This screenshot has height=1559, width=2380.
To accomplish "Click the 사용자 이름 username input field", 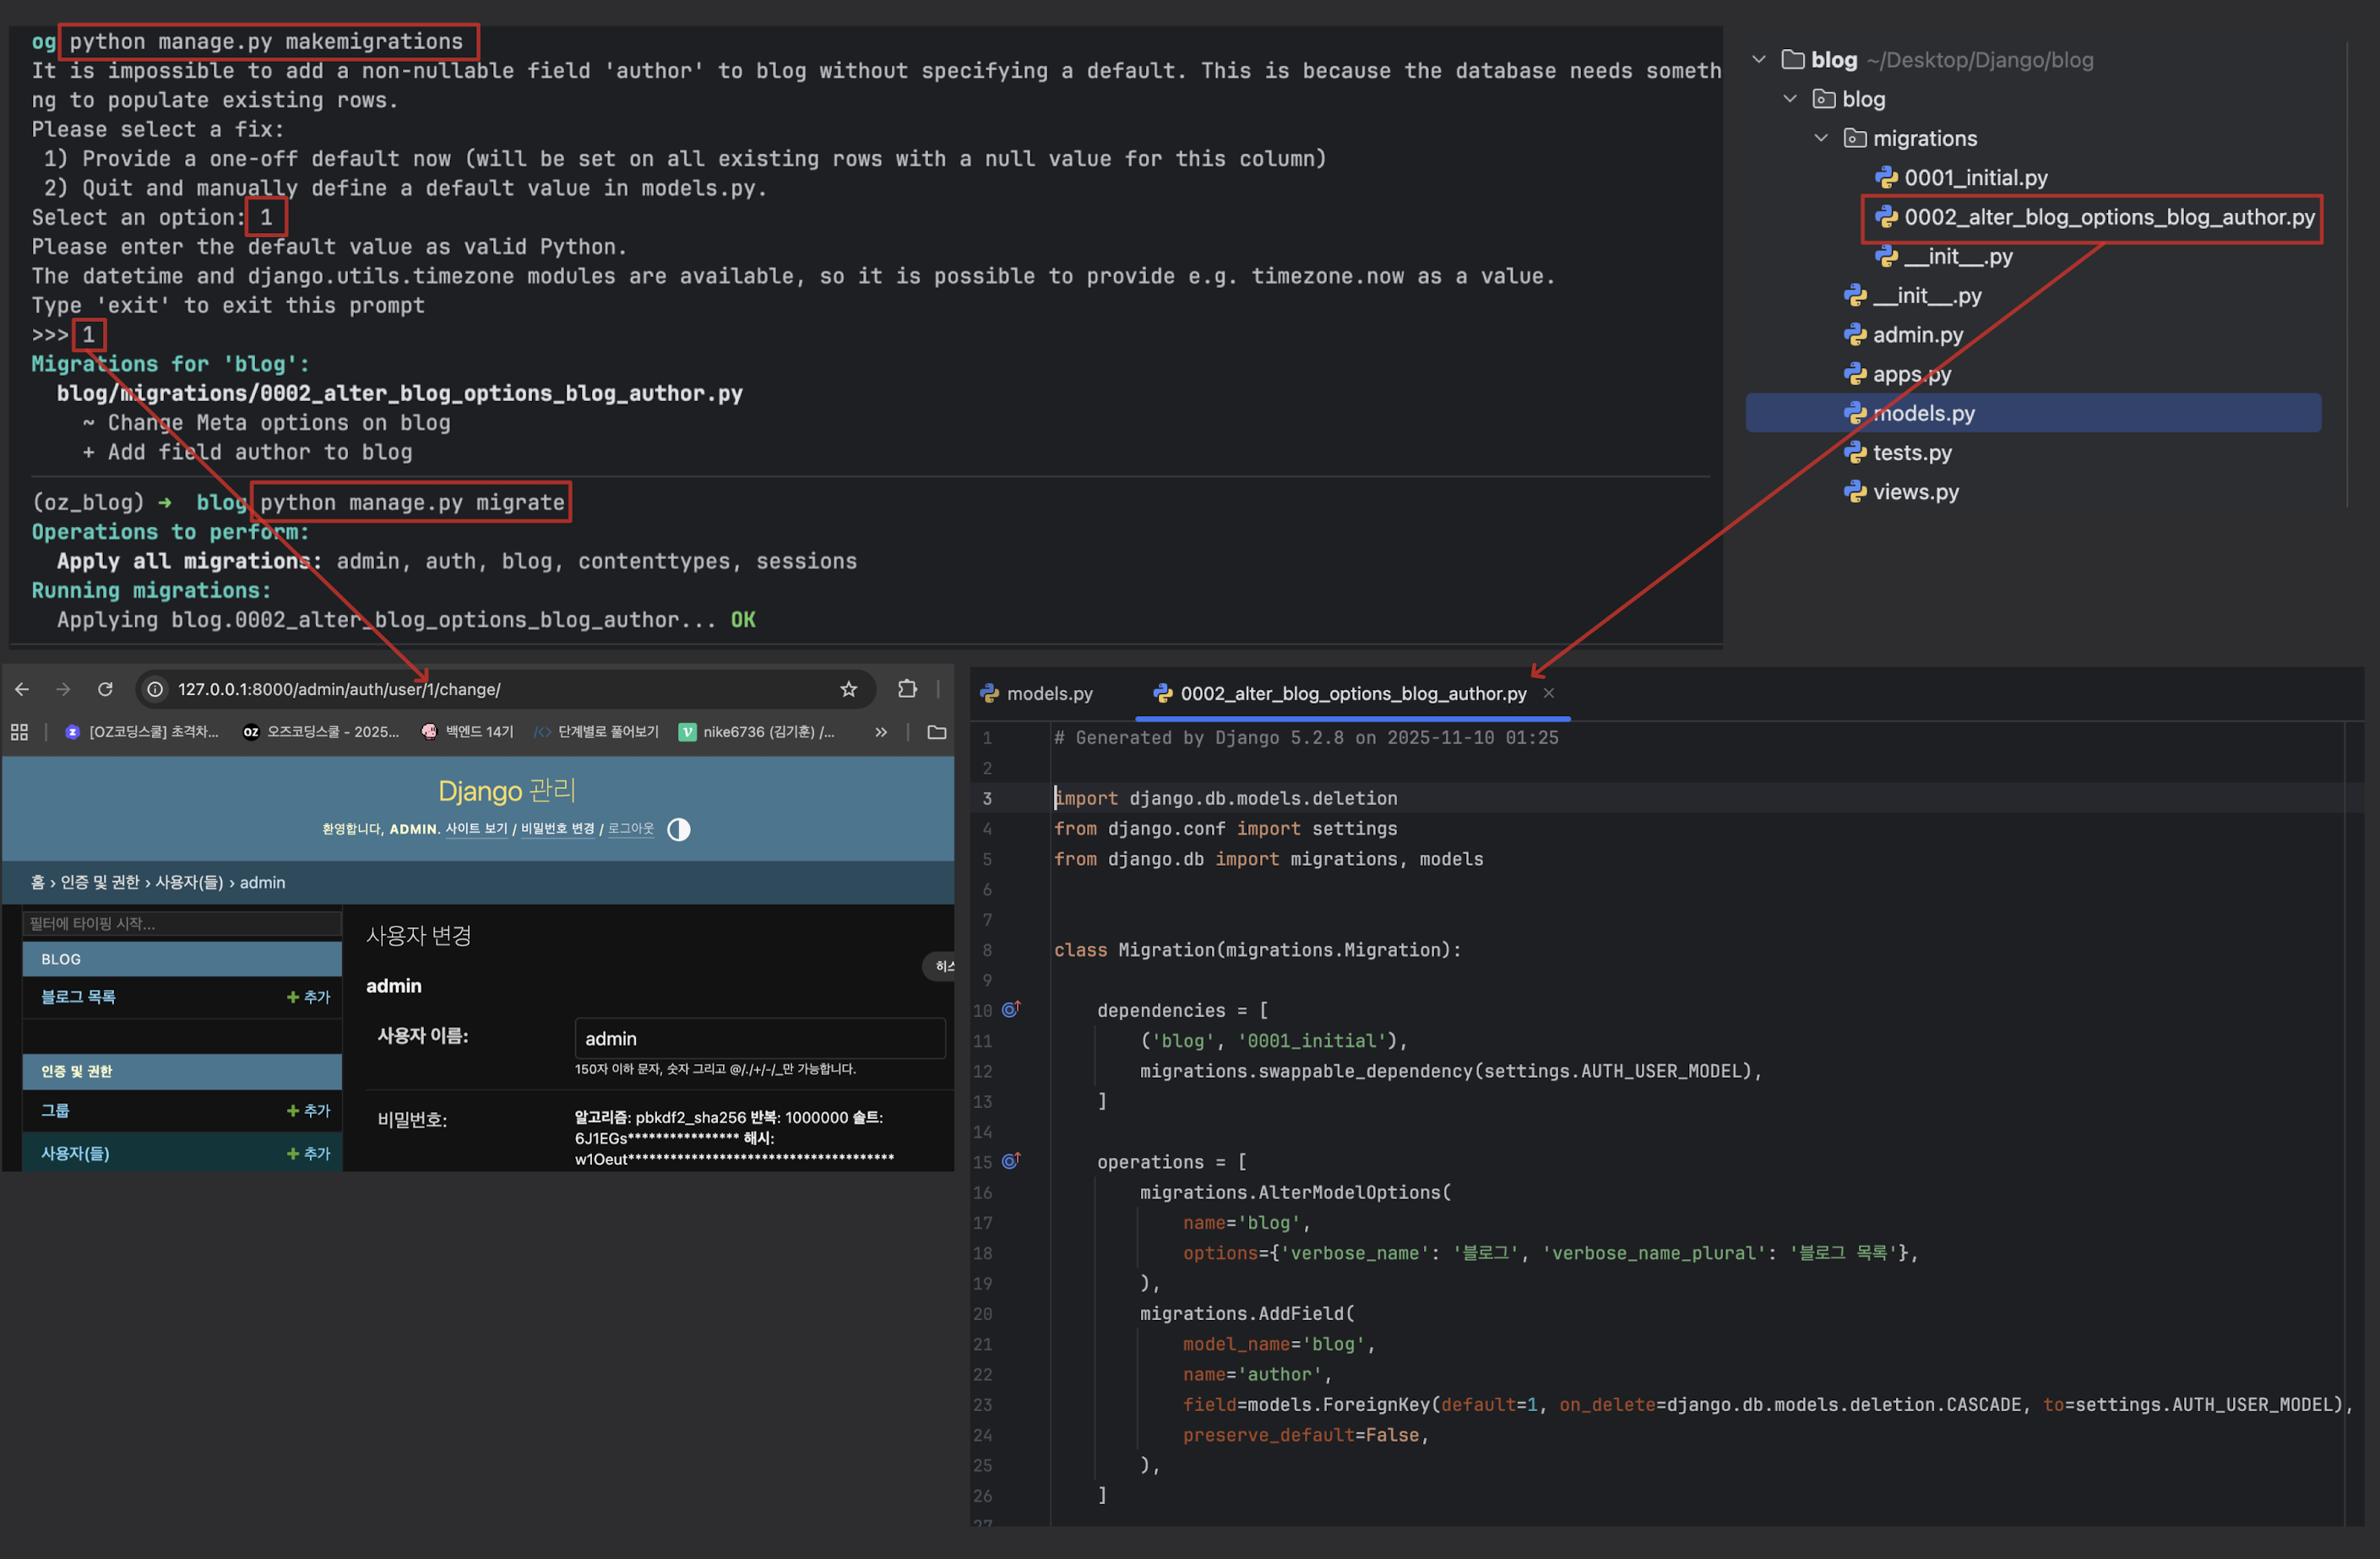I will pos(759,1038).
